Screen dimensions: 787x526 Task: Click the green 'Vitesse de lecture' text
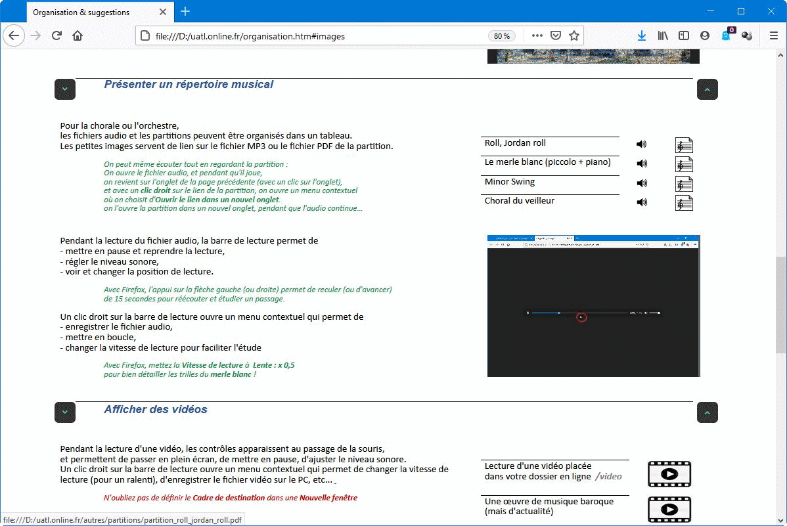[212, 365]
